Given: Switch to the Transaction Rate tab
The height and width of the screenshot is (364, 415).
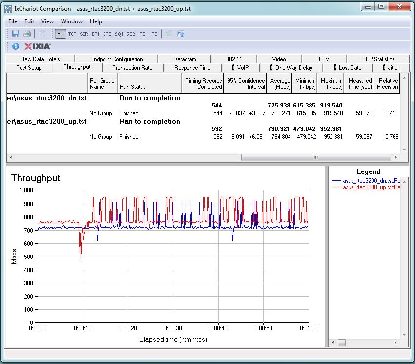Looking at the screenshot, I should [133, 68].
